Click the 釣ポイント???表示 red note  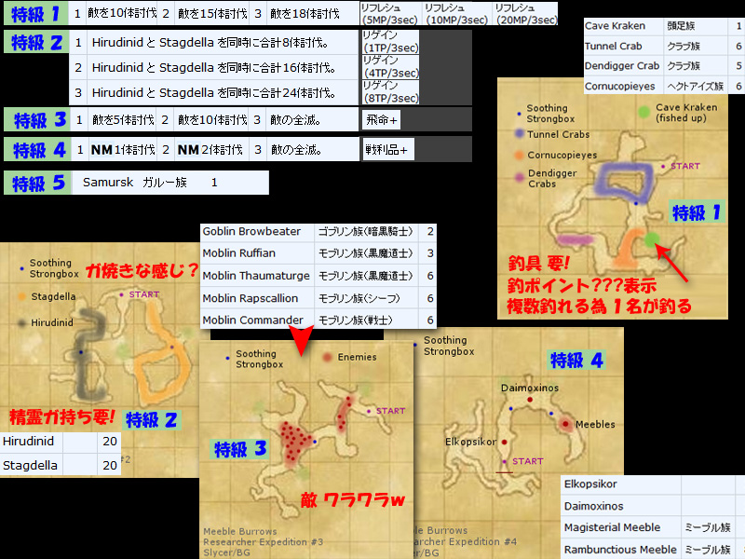[581, 285]
